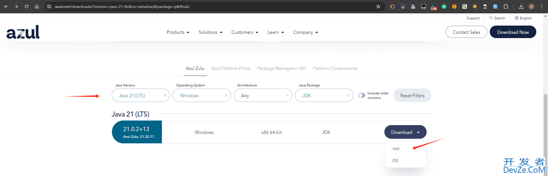Expand the Solutions menu
This screenshot has height=176, width=548.
(x=210, y=32)
